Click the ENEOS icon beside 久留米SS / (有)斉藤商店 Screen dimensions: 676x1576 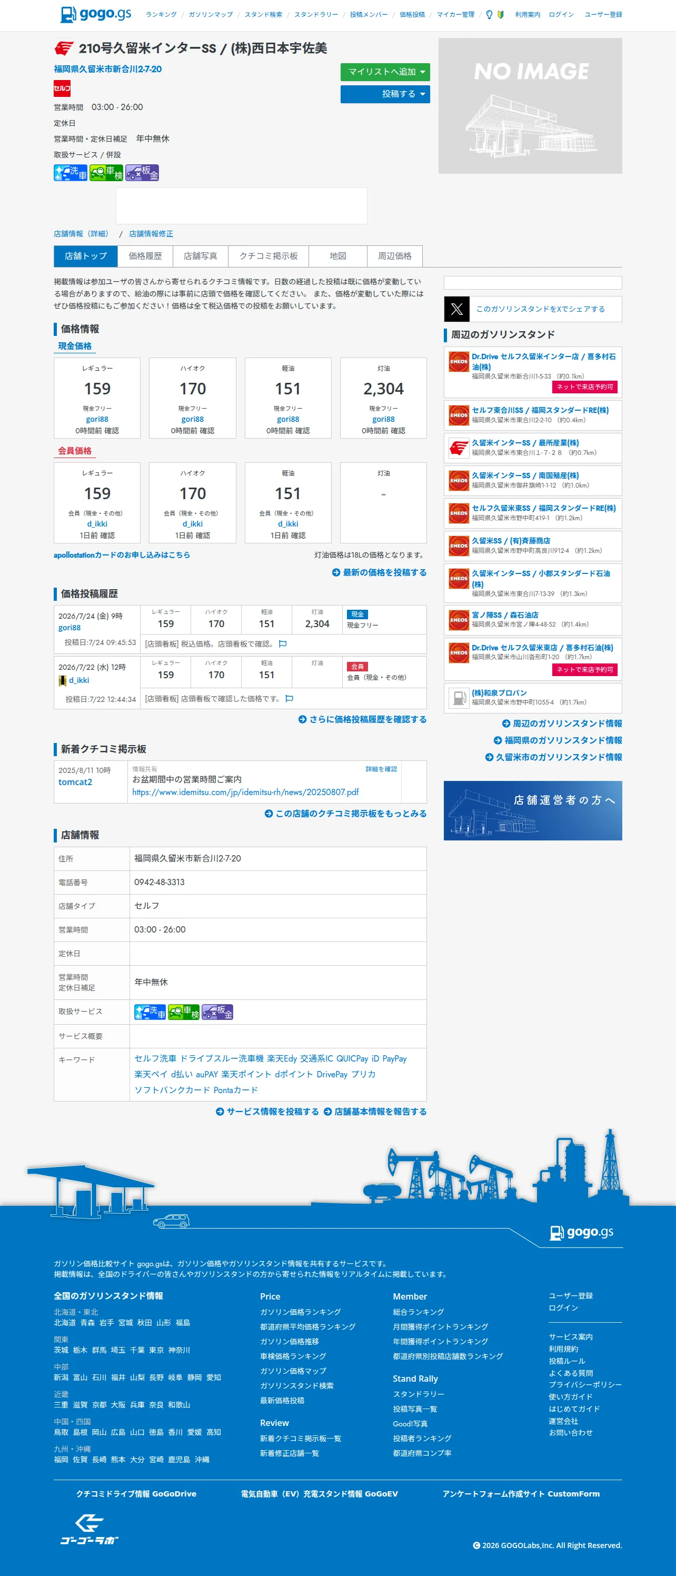(x=459, y=546)
